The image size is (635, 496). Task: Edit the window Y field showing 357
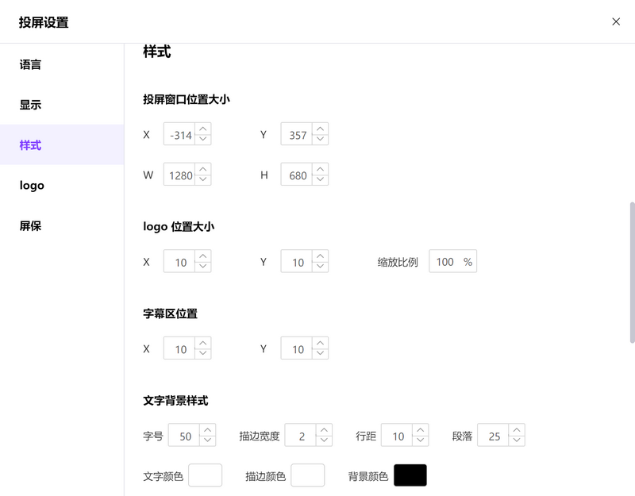tap(296, 134)
